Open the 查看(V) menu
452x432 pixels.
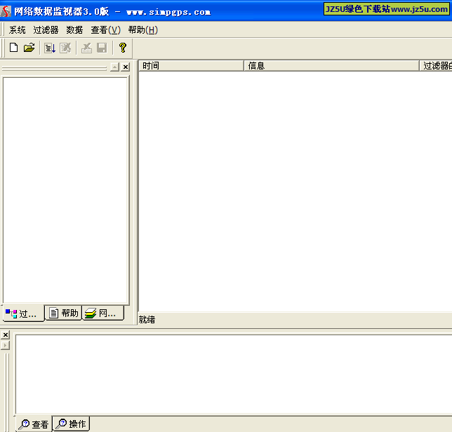(105, 30)
